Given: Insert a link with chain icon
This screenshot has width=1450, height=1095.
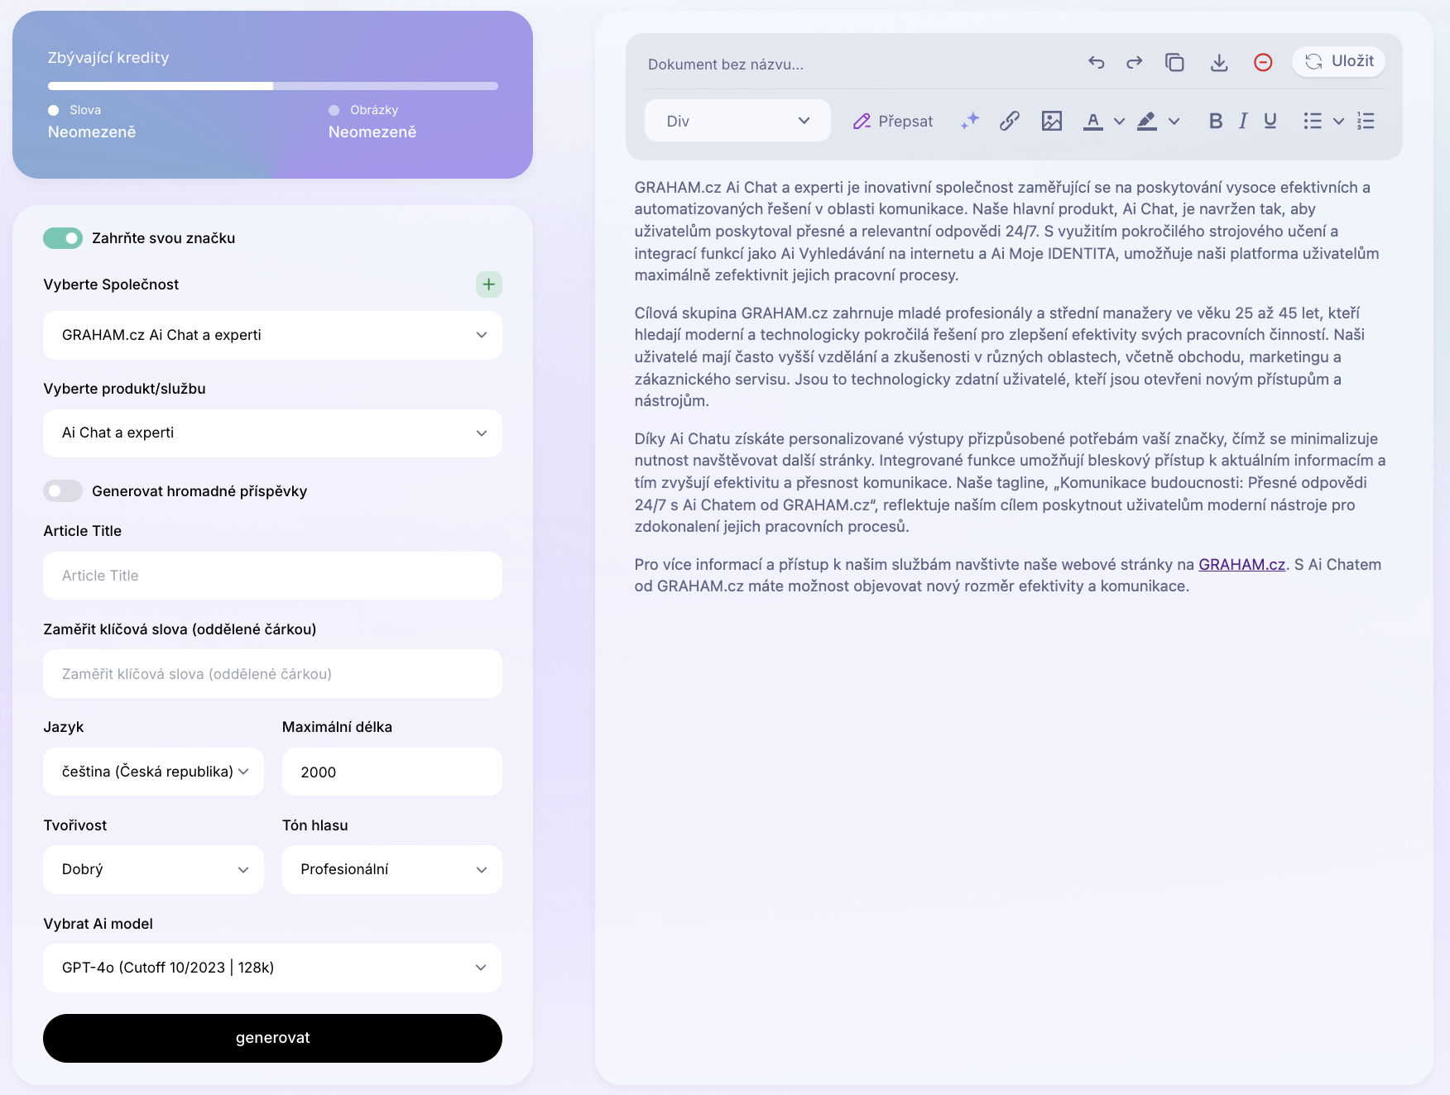Looking at the screenshot, I should [1009, 121].
